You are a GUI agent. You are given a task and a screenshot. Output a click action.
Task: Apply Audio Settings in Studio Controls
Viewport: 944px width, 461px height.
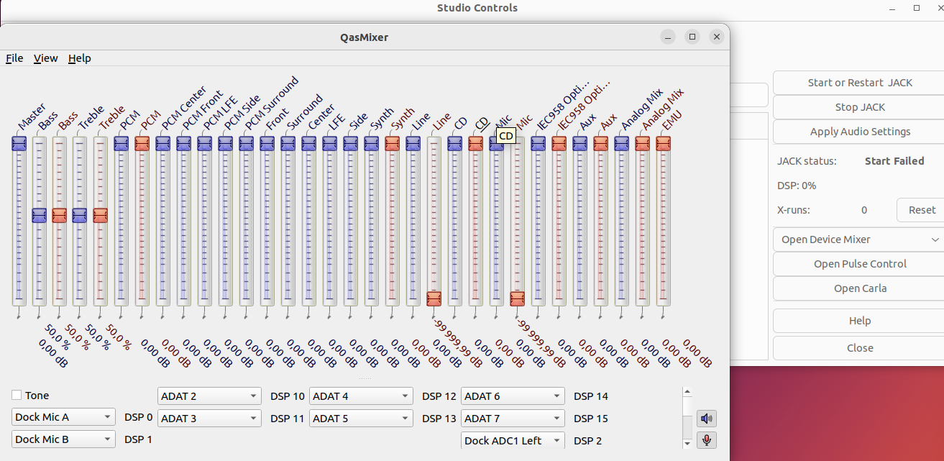point(860,132)
